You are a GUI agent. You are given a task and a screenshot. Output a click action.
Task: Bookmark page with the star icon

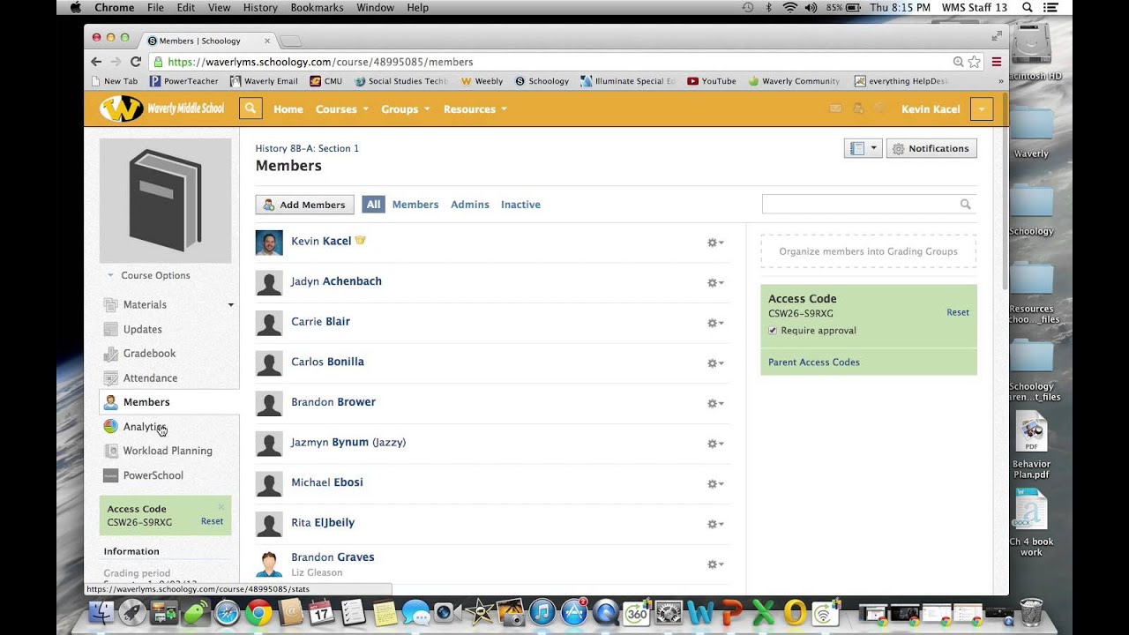pyautogui.click(x=975, y=62)
